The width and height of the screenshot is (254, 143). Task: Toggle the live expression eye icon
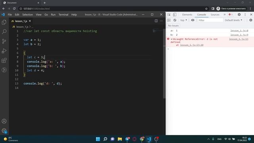pos(192,20)
